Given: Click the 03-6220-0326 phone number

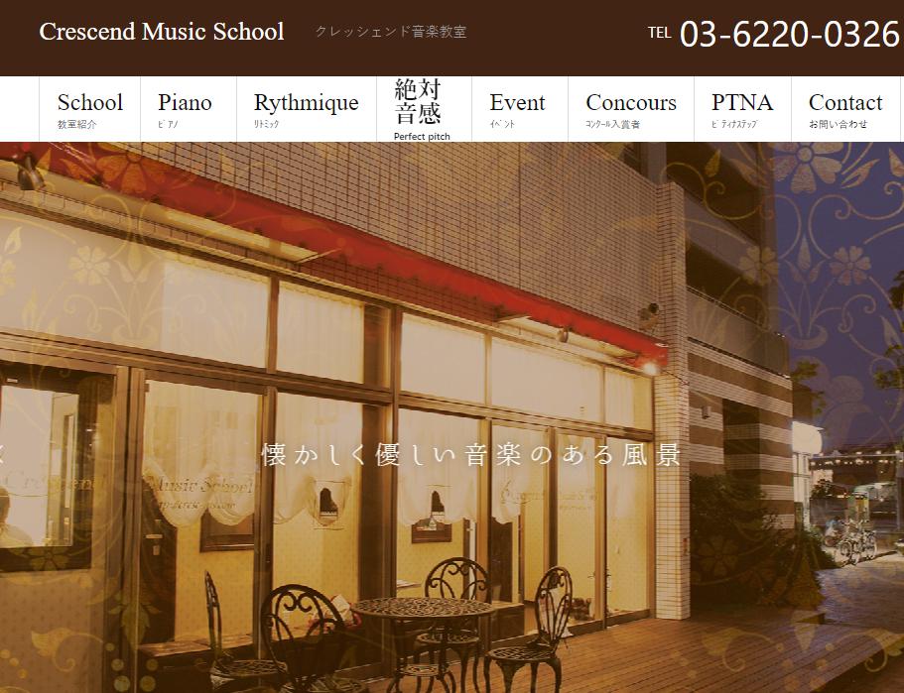Looking at the screenshot, I should [x=790, y=34].
